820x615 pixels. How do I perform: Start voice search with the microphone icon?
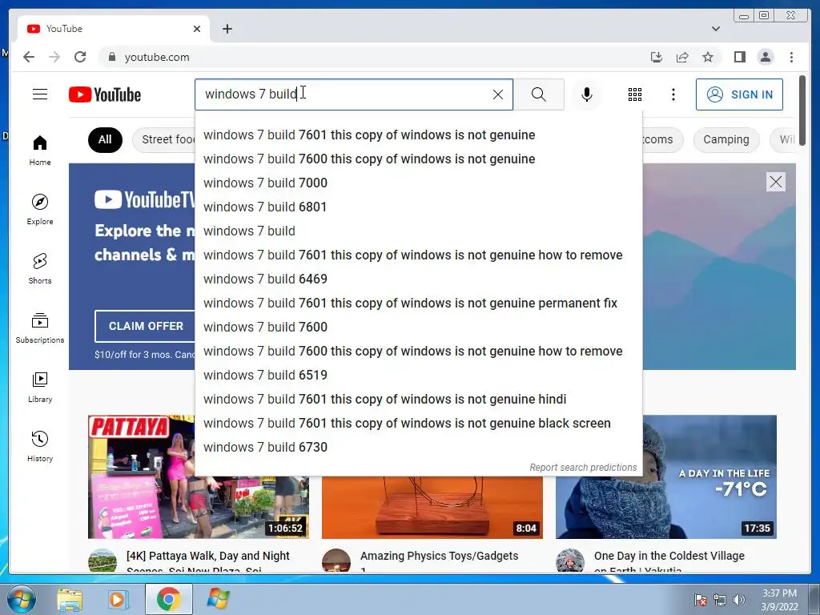(587, 94)
